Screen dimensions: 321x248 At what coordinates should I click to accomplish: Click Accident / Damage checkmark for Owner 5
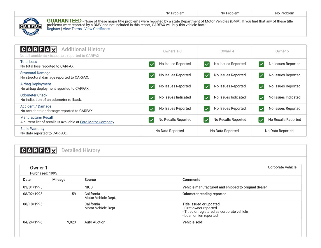click(262, 109)
